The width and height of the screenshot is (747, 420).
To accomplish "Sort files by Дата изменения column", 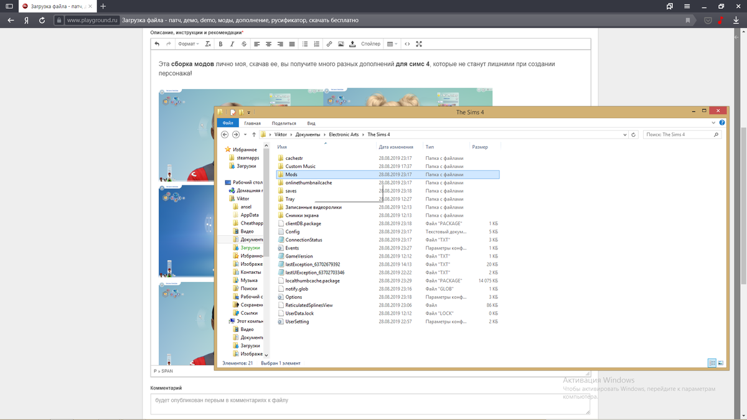I will (395, 147).
